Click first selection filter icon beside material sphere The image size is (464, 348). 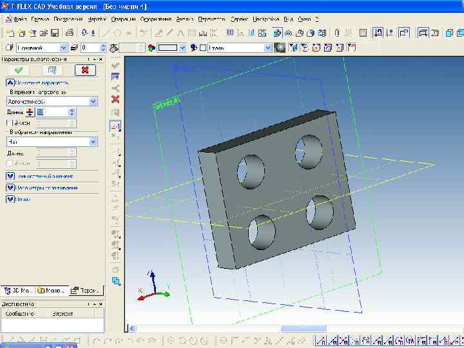click(293, 48)
